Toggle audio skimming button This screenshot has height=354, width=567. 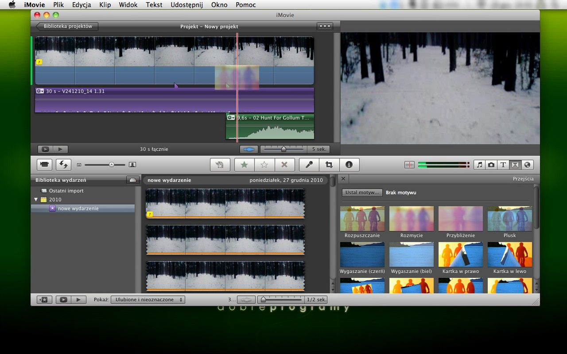click(x=409, y=165)
